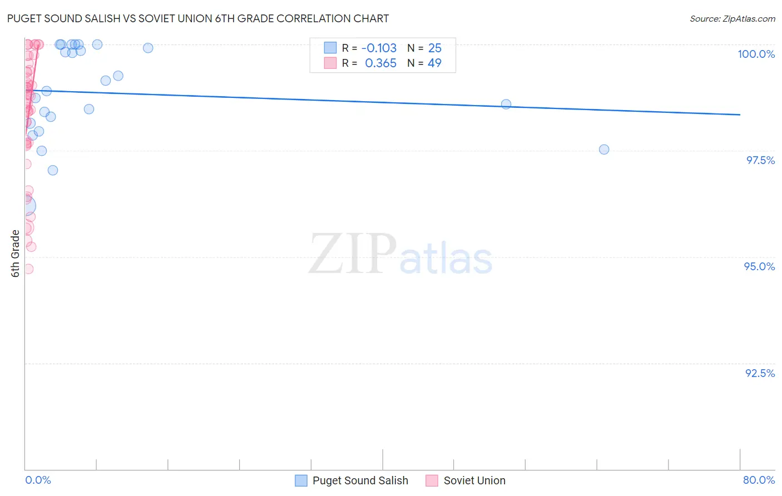The width and height of the screenshot is (782, 496).
Task: Click the 92.5% y-axis label
Action: click(x=760, y=373)
